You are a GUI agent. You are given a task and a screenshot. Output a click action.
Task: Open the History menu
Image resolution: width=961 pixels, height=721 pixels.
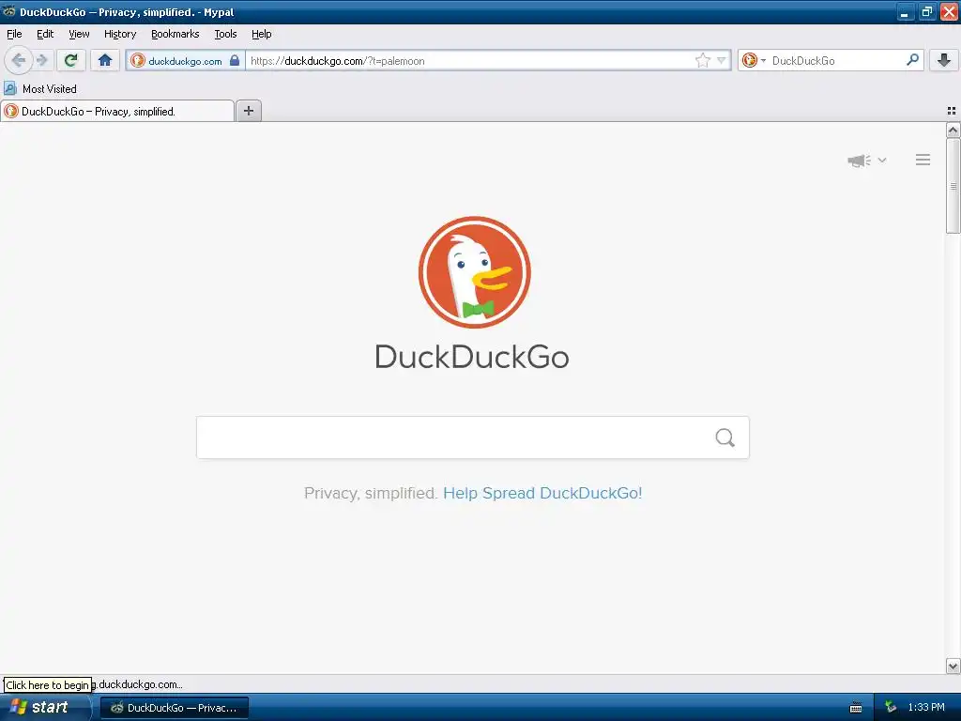click(x=119, y=34)
